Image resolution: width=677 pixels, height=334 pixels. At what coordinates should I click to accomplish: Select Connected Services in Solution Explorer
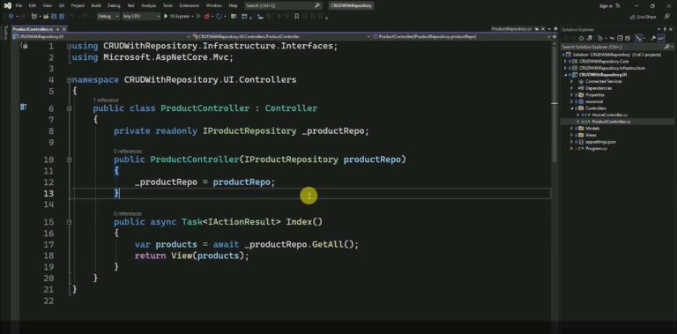[603, 82]
